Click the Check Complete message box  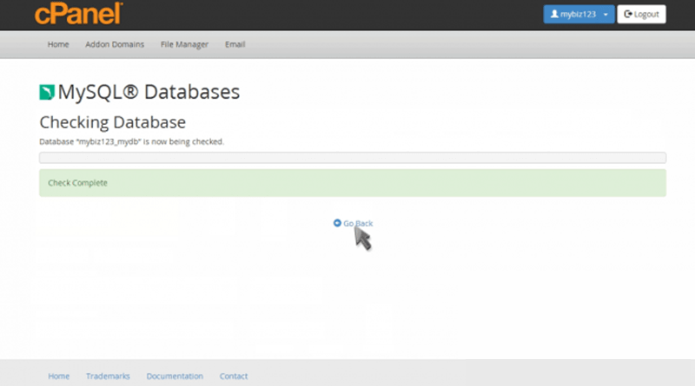353,183
